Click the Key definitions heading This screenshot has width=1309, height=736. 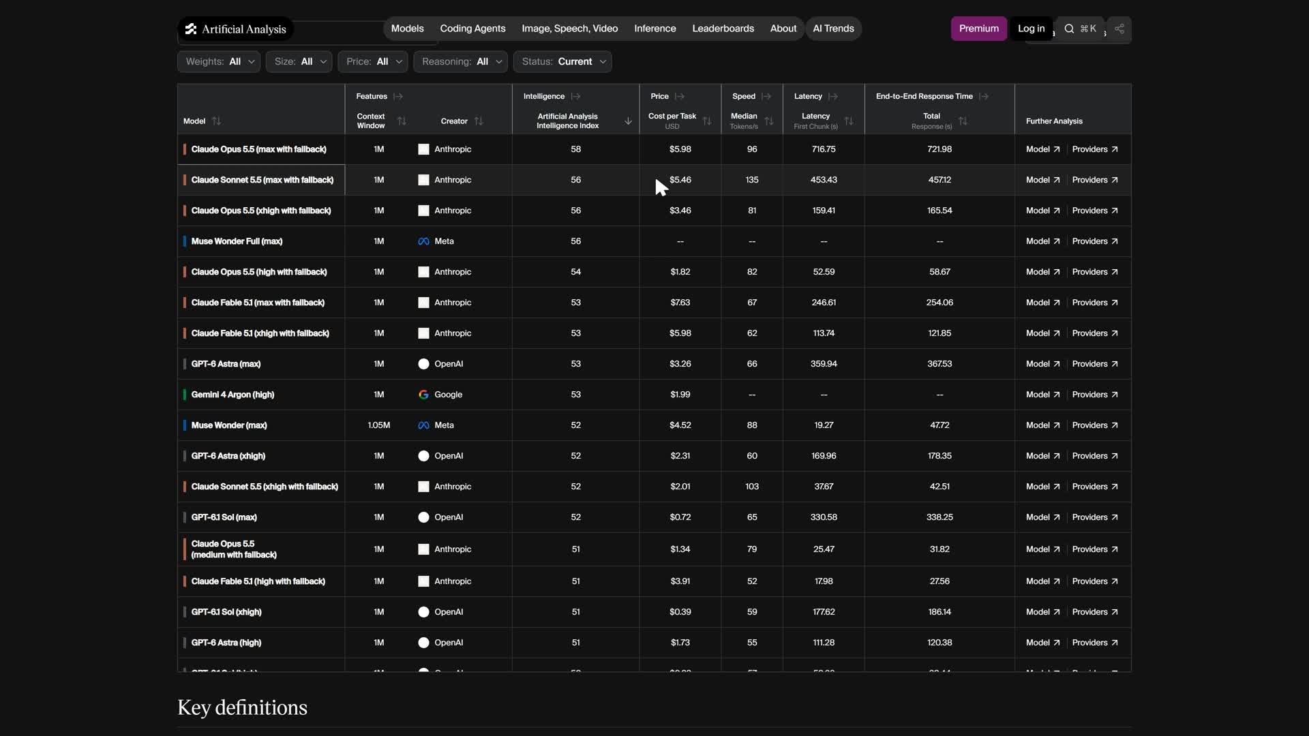[x=242, y=707]
